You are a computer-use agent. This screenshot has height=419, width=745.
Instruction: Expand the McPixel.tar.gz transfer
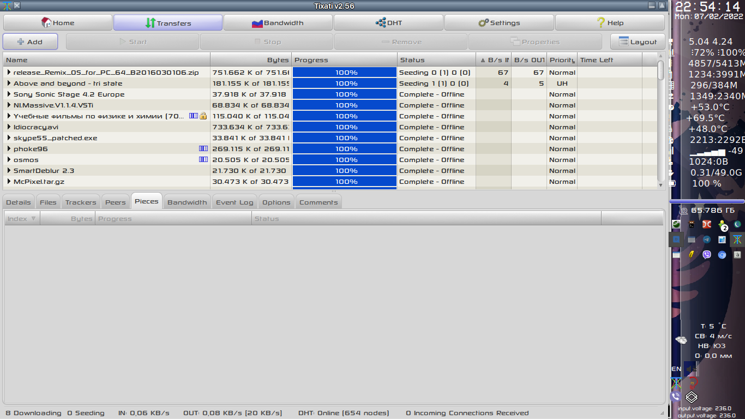pyautogui.click(x=9, y=181)
